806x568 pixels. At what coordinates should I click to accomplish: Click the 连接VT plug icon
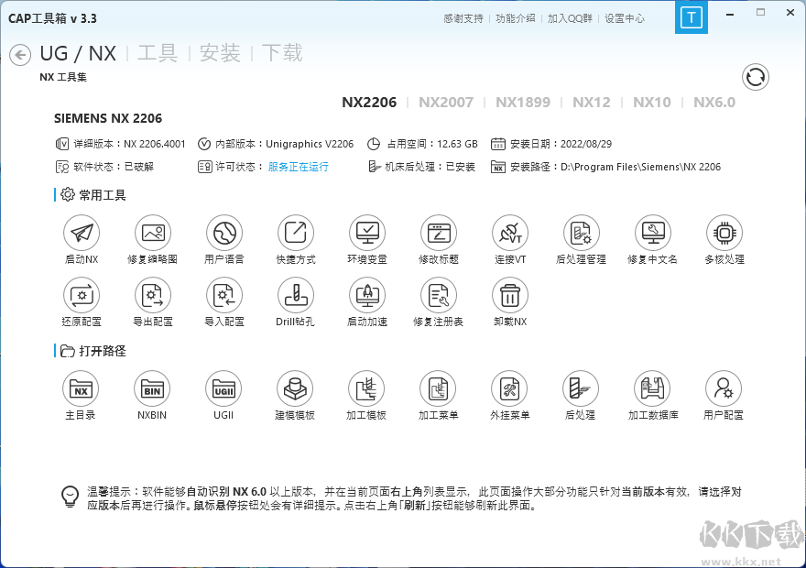(x=510, y=233)
